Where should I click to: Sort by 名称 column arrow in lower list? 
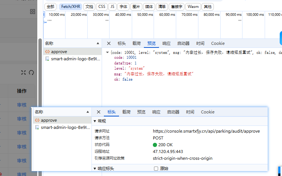88,112
